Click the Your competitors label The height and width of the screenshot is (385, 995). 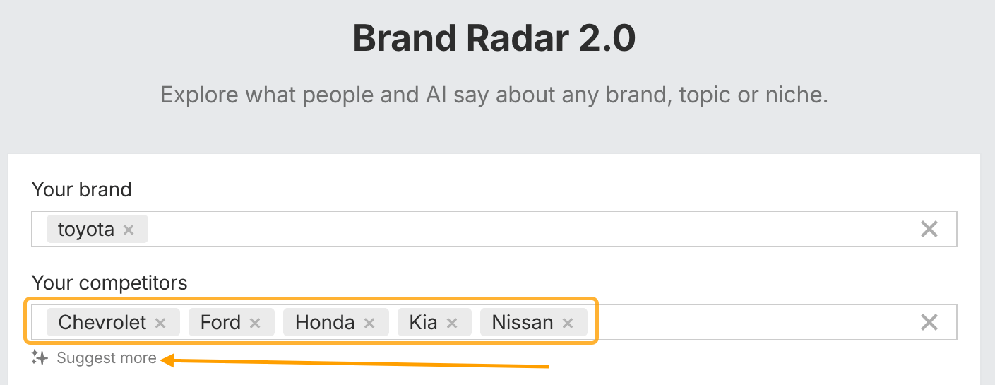point(109,283)
